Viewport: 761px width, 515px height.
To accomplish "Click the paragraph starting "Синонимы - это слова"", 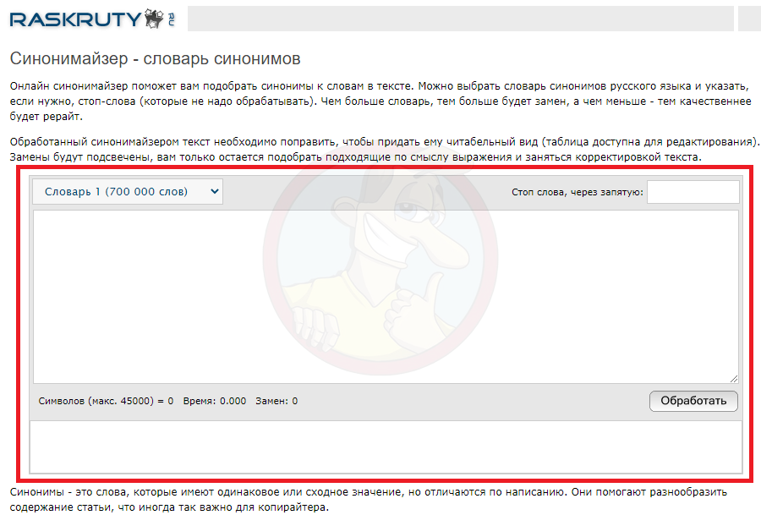I will (x=369, y=500).
